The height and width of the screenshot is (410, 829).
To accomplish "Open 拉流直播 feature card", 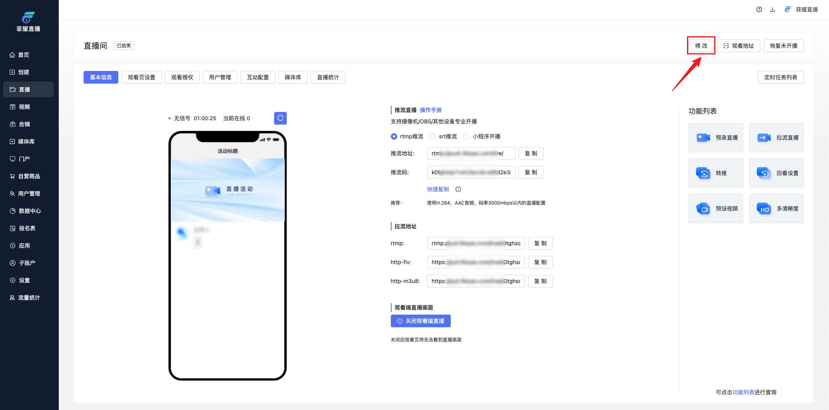I will (776, 138).
